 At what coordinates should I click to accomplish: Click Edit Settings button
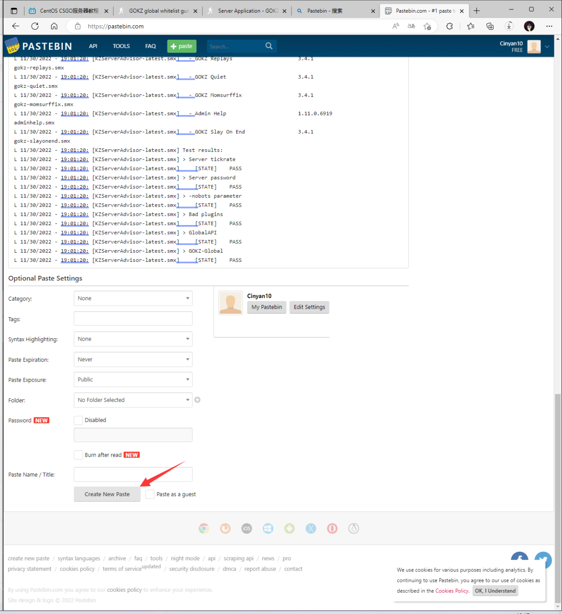click(x=310, y=307)
